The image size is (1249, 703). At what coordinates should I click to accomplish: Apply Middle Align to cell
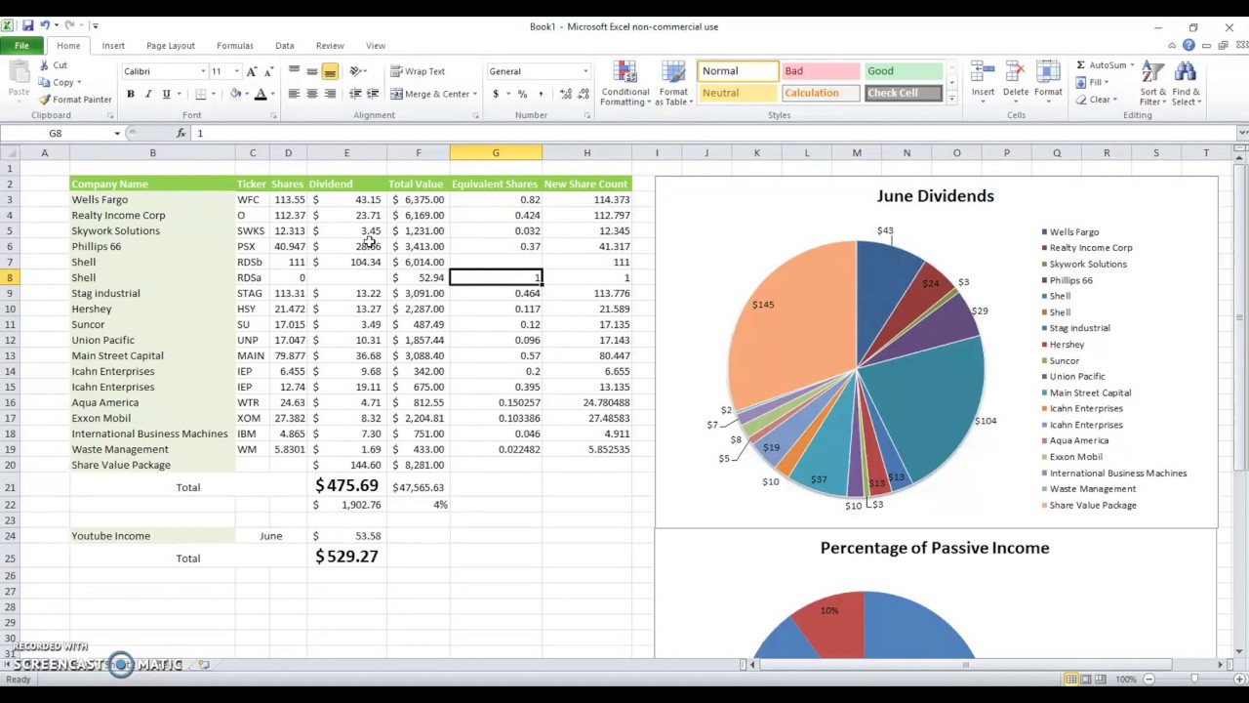(312, 71)
